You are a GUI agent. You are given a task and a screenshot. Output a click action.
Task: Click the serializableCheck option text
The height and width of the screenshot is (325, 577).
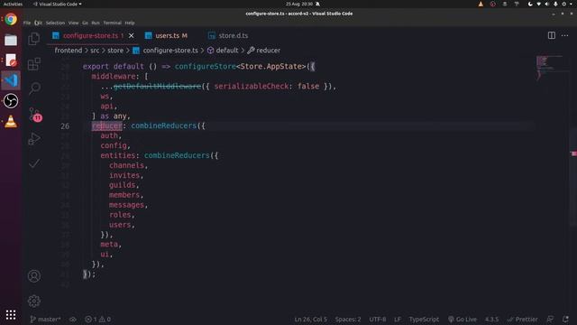pyautogui.click(x=252, y=87)
